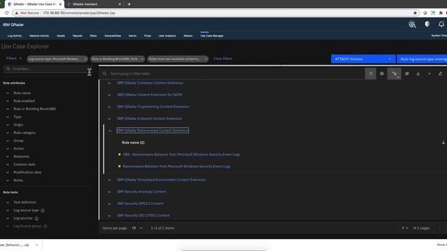Image resolution: width=447 pixels, height=251 pixels.
Task: Remove the Rule or Building Block filter chip
Action: coord(142,59)
